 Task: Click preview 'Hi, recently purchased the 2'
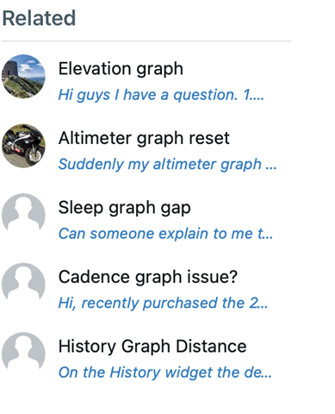click(163, 304)
